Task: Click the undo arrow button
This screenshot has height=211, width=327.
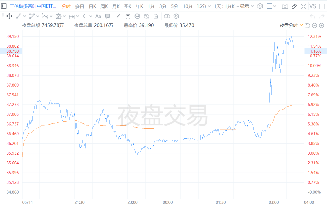Action: click(312, 16)
